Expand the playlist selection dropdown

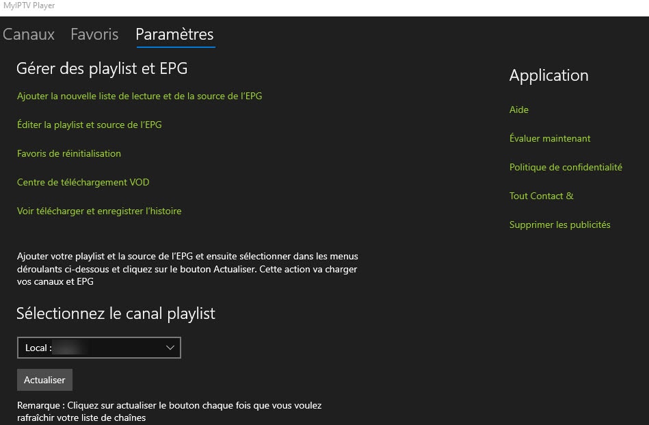click(x=99, y=348)
